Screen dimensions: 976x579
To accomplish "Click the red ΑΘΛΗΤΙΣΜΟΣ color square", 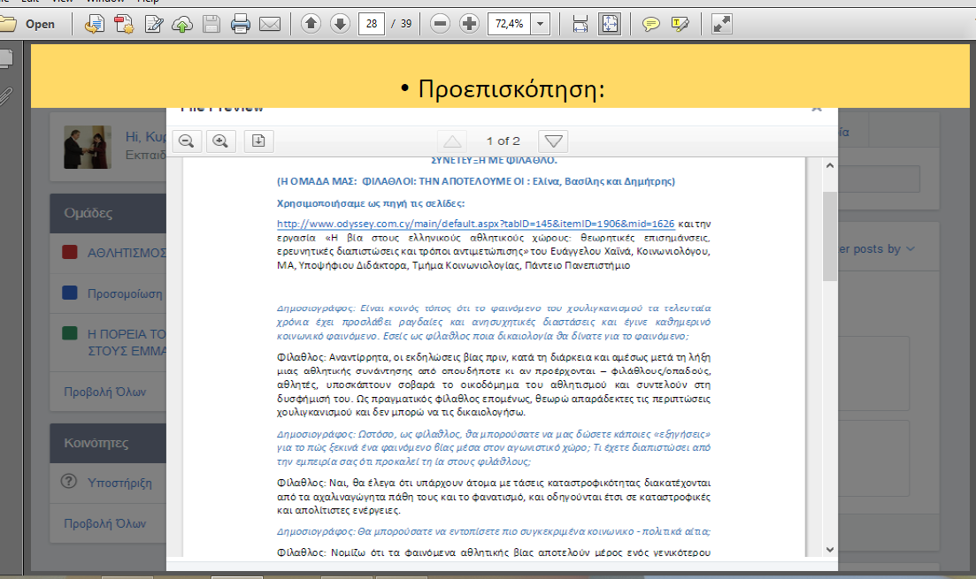I will [70, 252].
